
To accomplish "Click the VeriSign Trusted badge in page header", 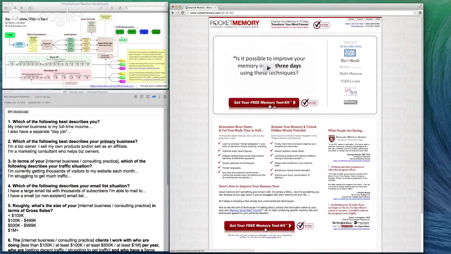I will tap(322, 25).
